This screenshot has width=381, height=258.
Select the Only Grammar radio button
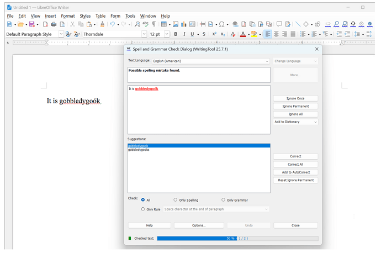coord(223,200)
